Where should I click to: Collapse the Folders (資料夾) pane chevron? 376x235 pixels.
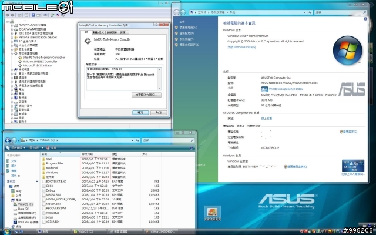pos(37,182)
